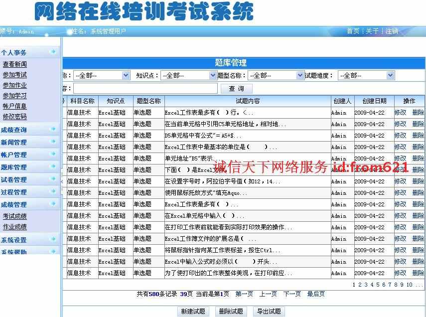Image resolution: width=426 pixels, height=317 pixels.
Task: Select 首页 in the top menu
Action: pos(353,30)
